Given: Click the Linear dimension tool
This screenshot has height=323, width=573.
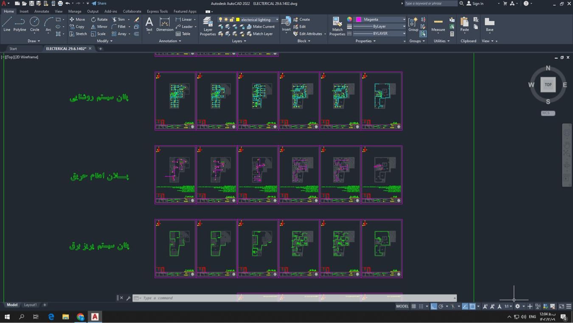Looking at the screenshot, I should [184, 20].
